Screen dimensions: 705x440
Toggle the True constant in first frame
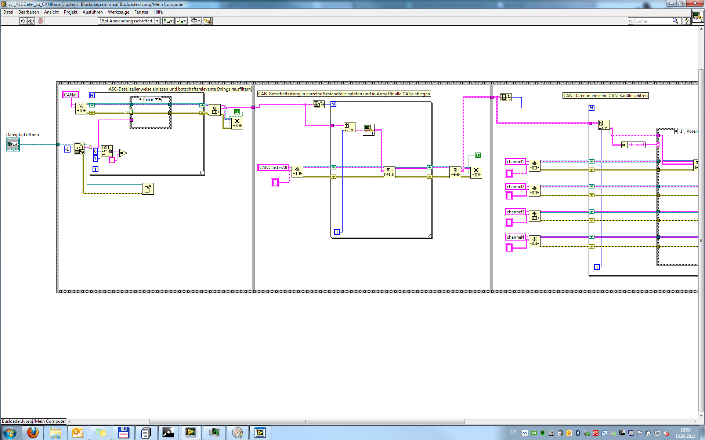pyautogui.click(x=237, y=112)
